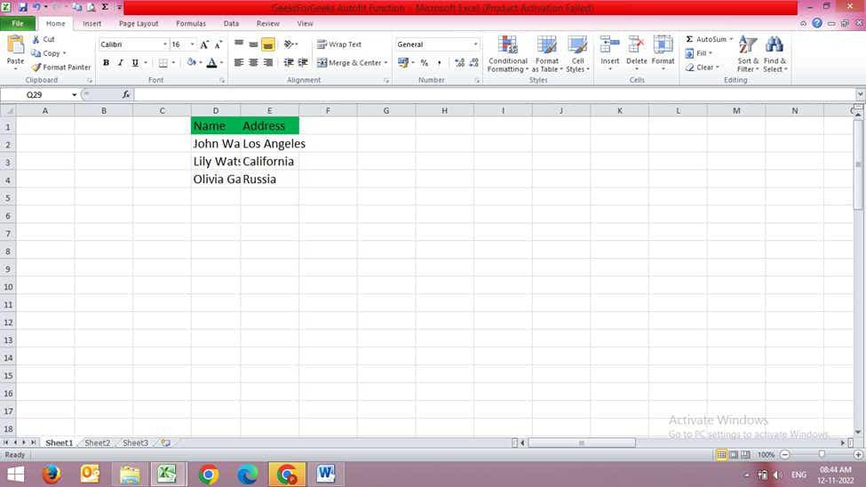Viewport: 866px width, 487px height.
Task: Apply fill color with the paint bucket
Action: point(191,63)
